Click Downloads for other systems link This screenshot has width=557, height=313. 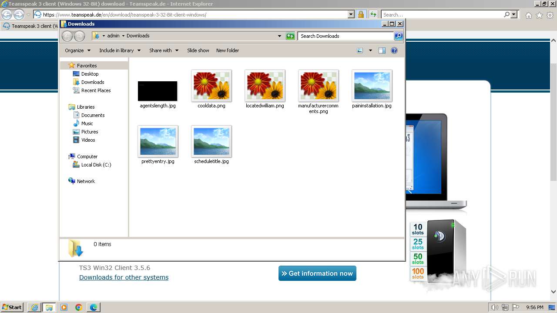(124, 277)
